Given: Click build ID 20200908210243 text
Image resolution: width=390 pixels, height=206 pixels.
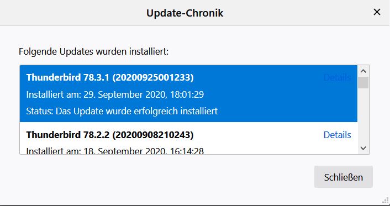Looking at the screenshot, I should [x=153, y=135].
